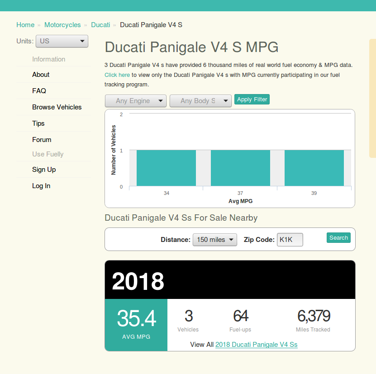This screenshot has width=376, height=374.
Task: Visit the Forum sidebar link
Action: pyautogui.click(x=42, y=140)
